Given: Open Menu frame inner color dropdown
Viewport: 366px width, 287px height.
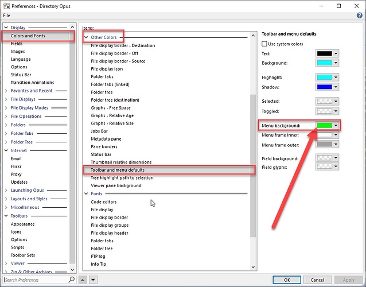Looking at the screenshot, I should tap(327, 135).
